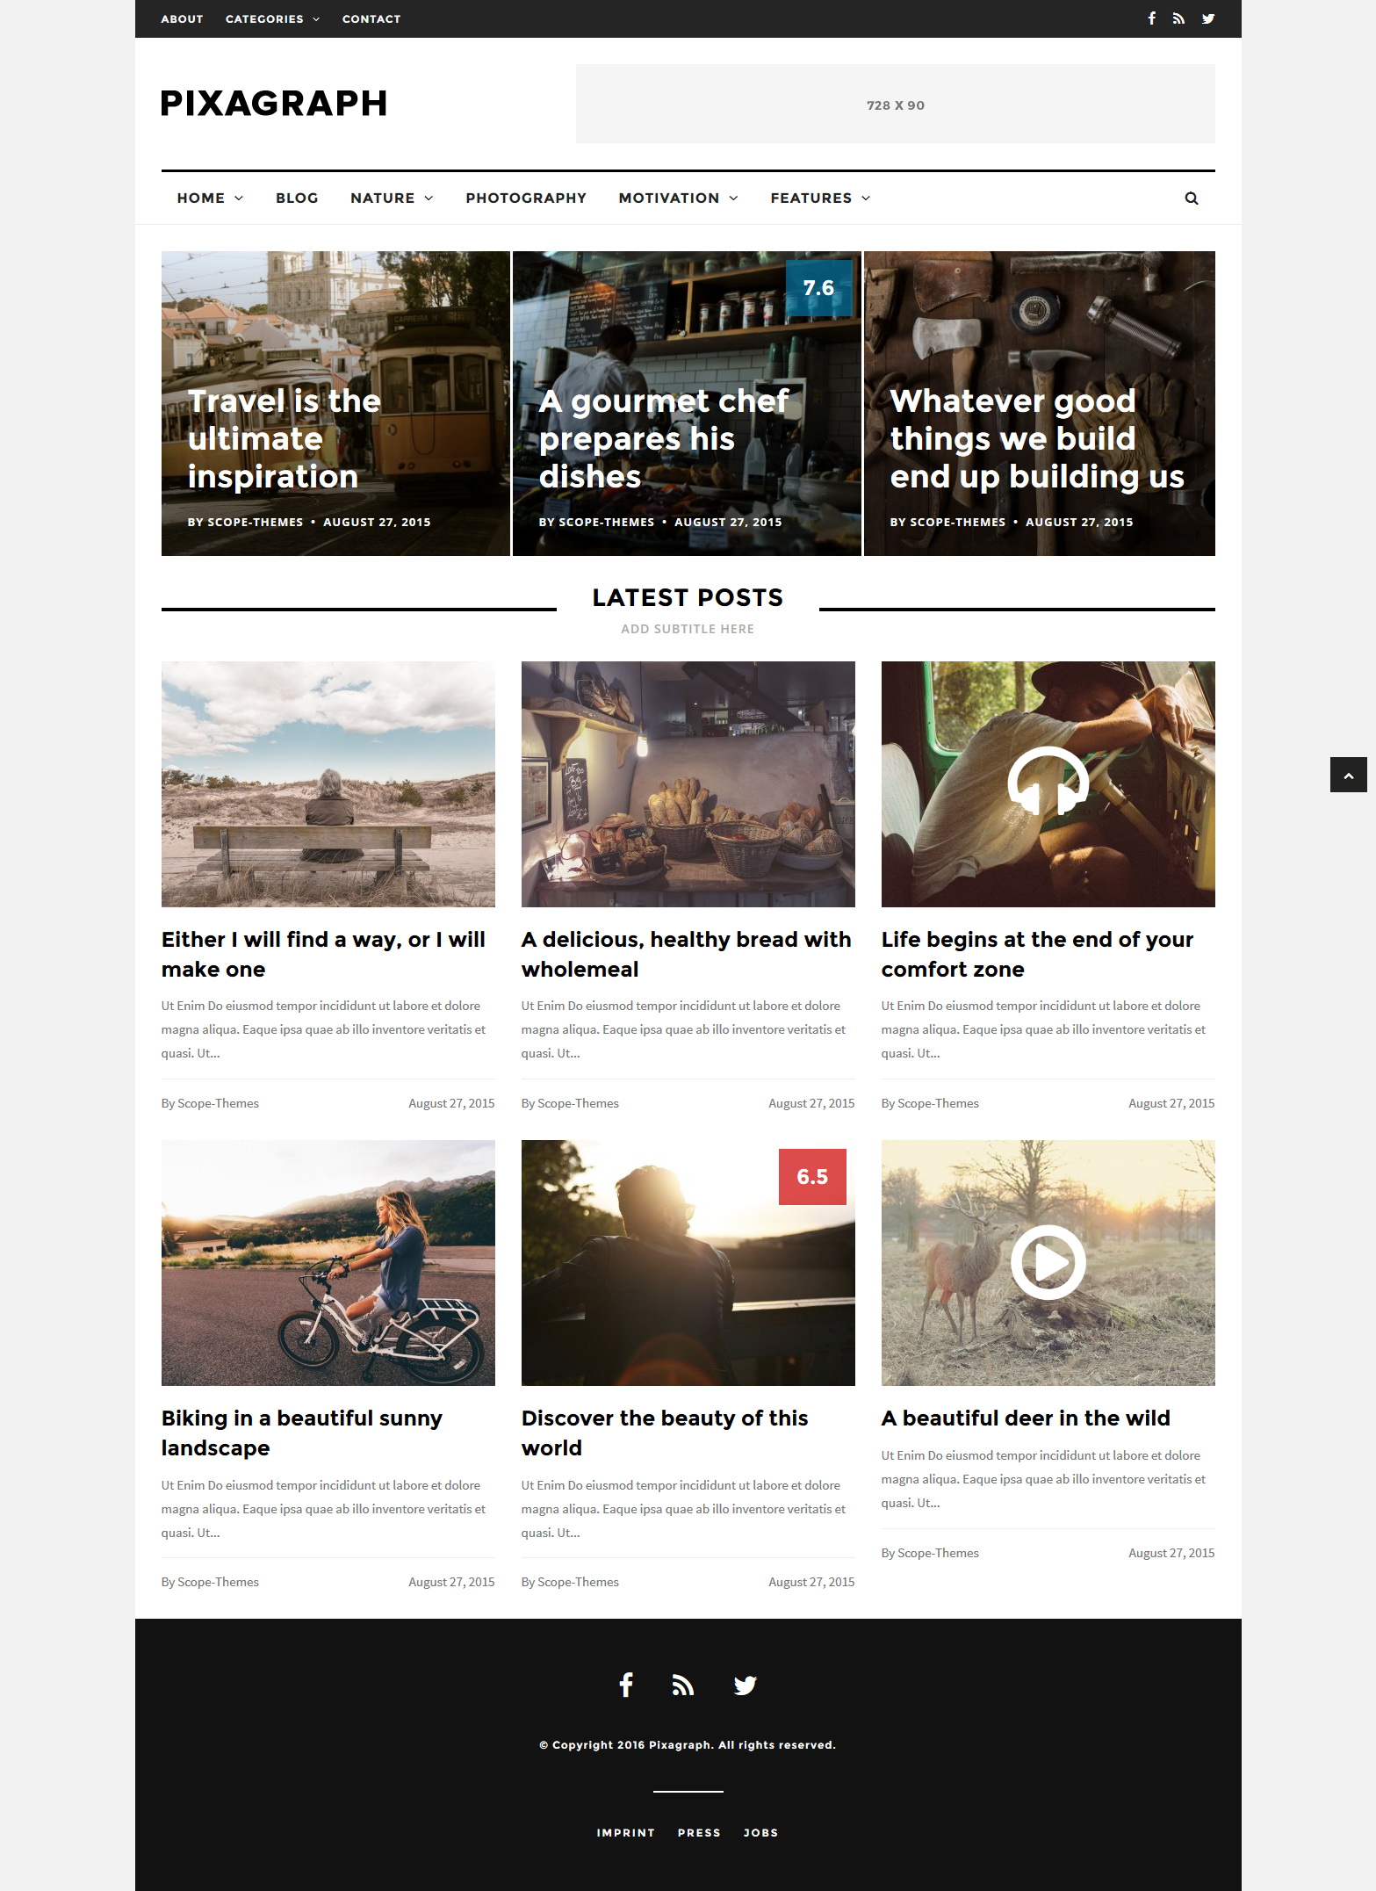Screen dimensions: 1376x1891
Task: Click the search magnifier icon
Action: click(x=1192, y=198)
